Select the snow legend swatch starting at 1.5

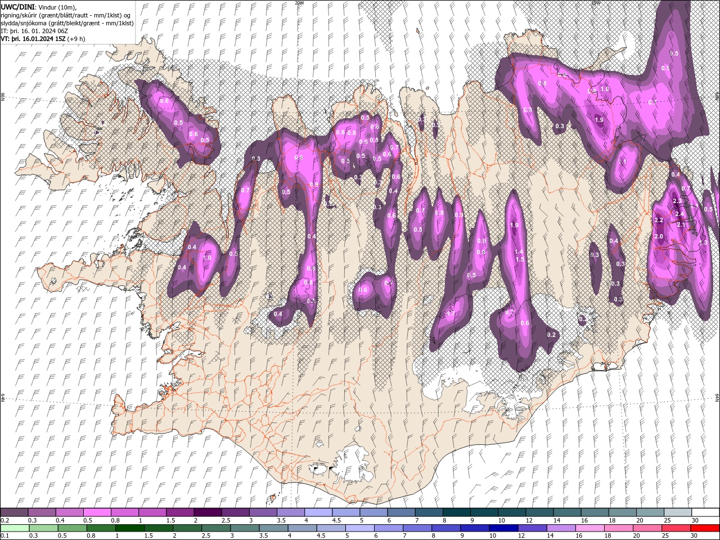pyautogui.click(x=180, y=512)
